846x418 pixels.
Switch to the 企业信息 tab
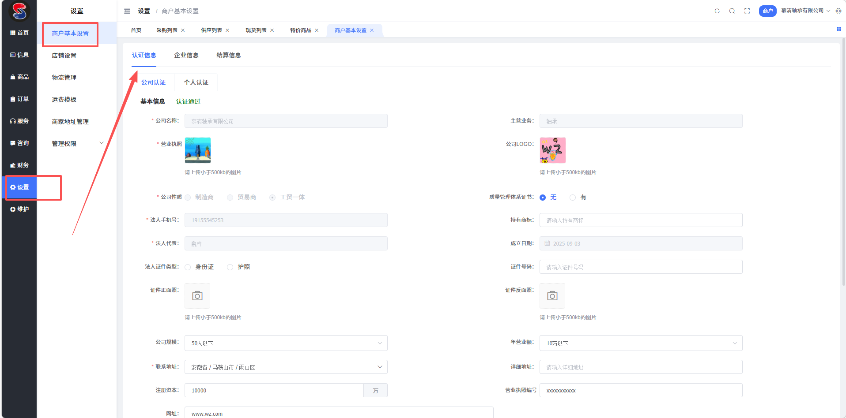186,55
